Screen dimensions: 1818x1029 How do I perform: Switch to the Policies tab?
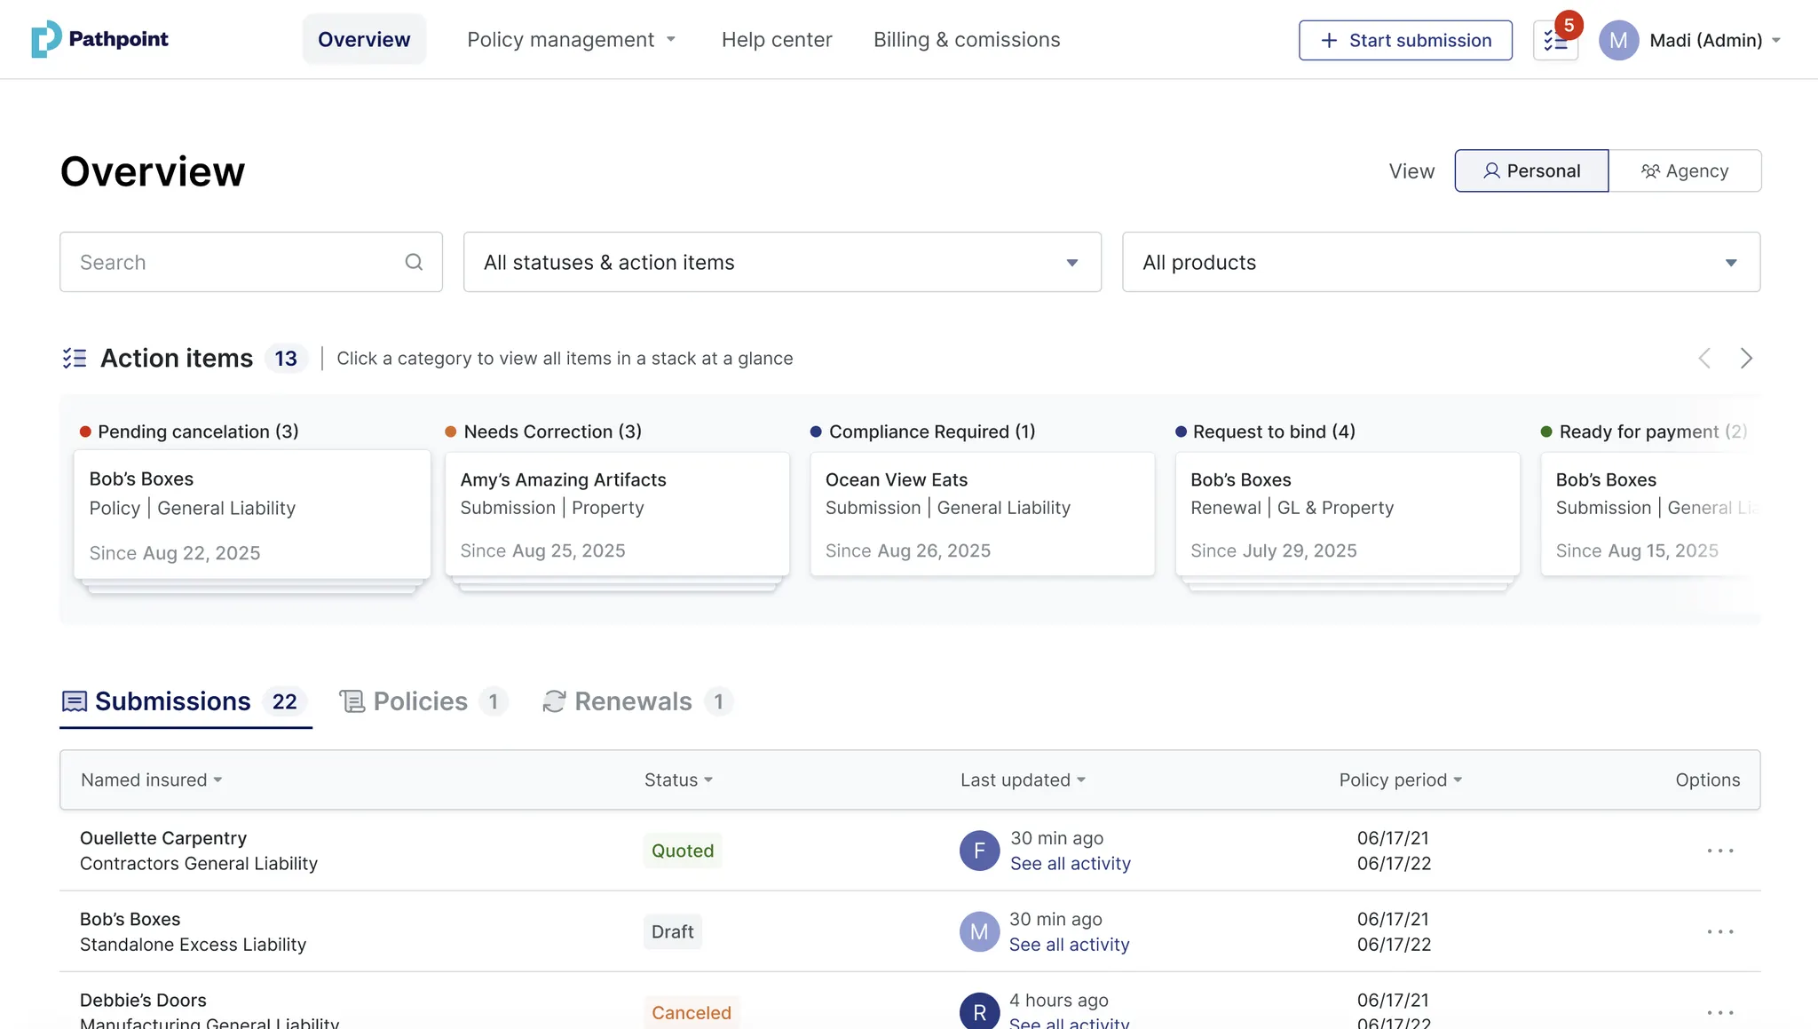pyautogui.click(x=423, y=701)
